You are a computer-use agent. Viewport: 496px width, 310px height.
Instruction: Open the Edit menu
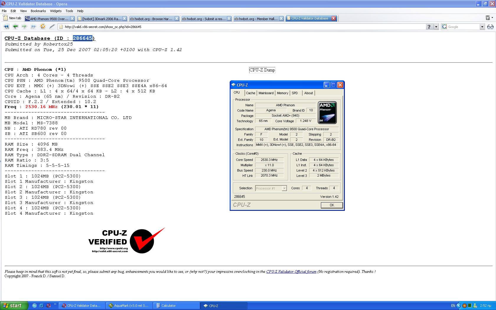click(13, 11)
